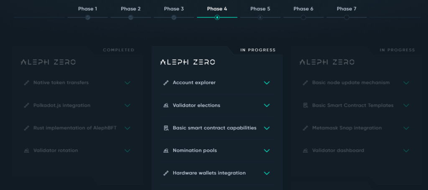This screenshot has width=428, height=190.
Task: Select the Phase 5 timeline dot
Action: click(x=260, y=17)
